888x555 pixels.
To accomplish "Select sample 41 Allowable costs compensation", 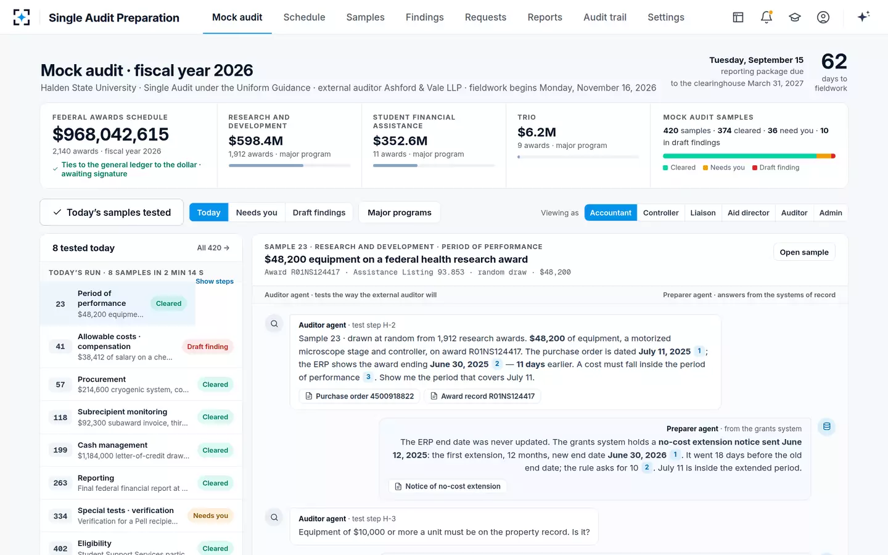I will [141, 347].
